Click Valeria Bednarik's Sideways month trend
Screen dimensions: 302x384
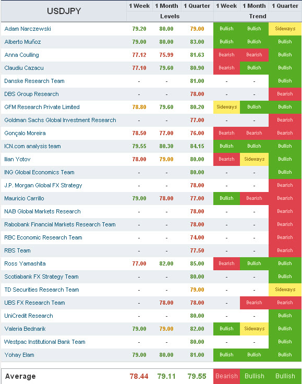click(255, 329)
